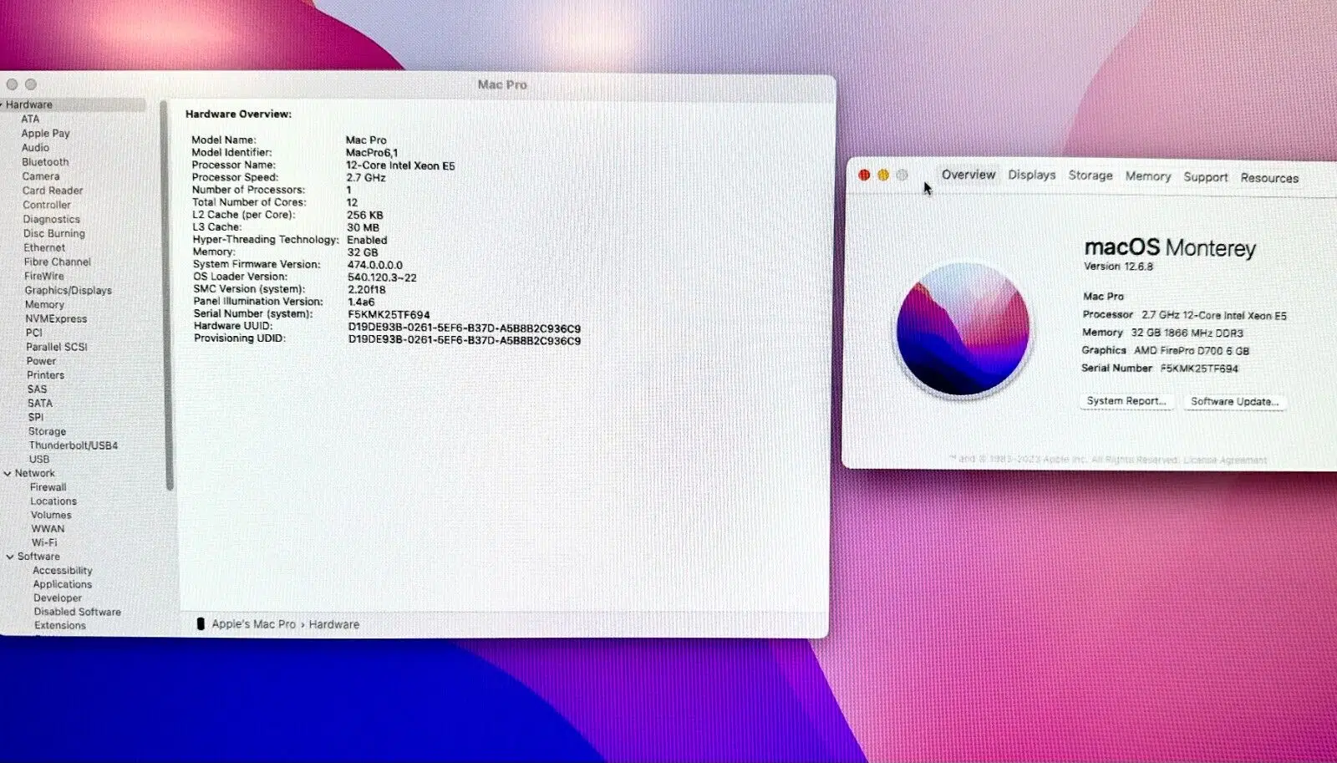Select Ethernet in the sidebar

pos(44,247)
